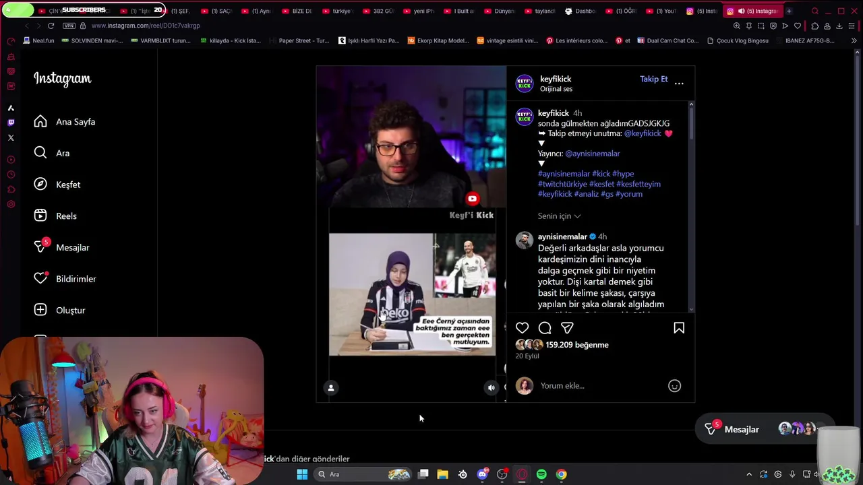Go to Ana Sayfa in sidebar
This screenshot has width=863, height=485.
coord(65,122)
